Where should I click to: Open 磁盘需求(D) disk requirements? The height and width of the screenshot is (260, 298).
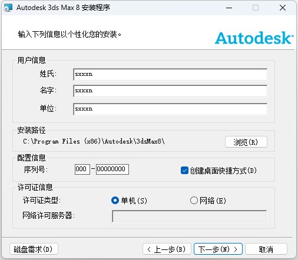pyautogui.click(x=34, y=249)
